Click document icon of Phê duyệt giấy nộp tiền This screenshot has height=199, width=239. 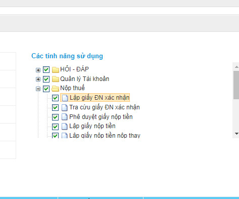pos(64,117)
